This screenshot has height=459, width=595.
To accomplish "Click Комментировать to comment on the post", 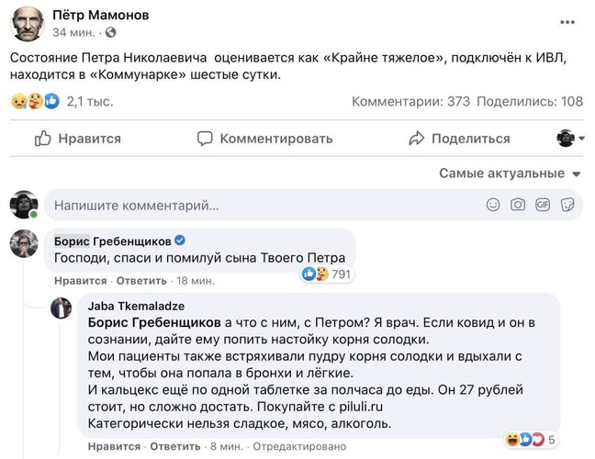I will tap(264, 139).
